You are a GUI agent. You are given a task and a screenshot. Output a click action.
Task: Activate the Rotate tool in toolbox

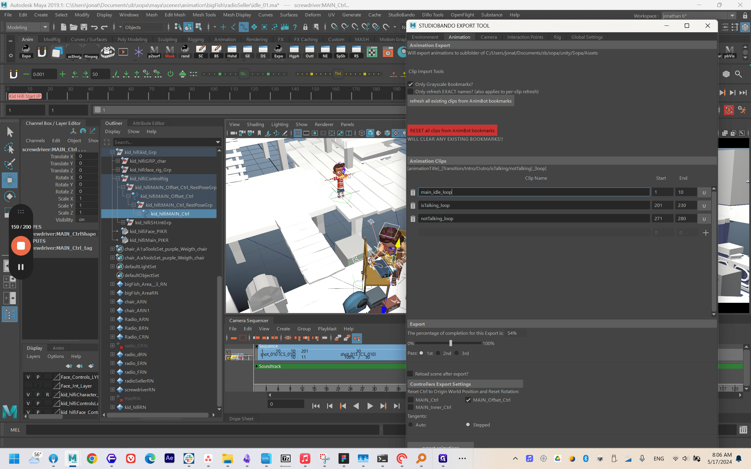point(10,196)
